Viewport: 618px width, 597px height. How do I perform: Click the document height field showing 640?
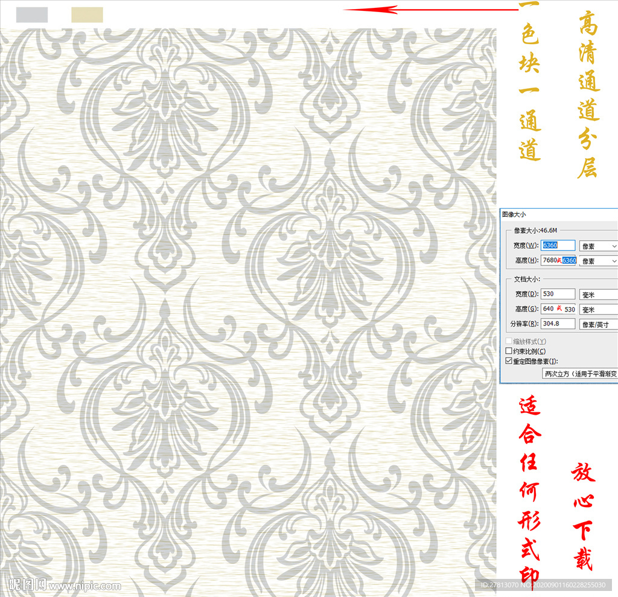(558, 308)
